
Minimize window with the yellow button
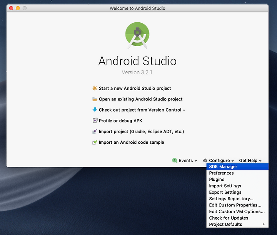click(18, 8)
